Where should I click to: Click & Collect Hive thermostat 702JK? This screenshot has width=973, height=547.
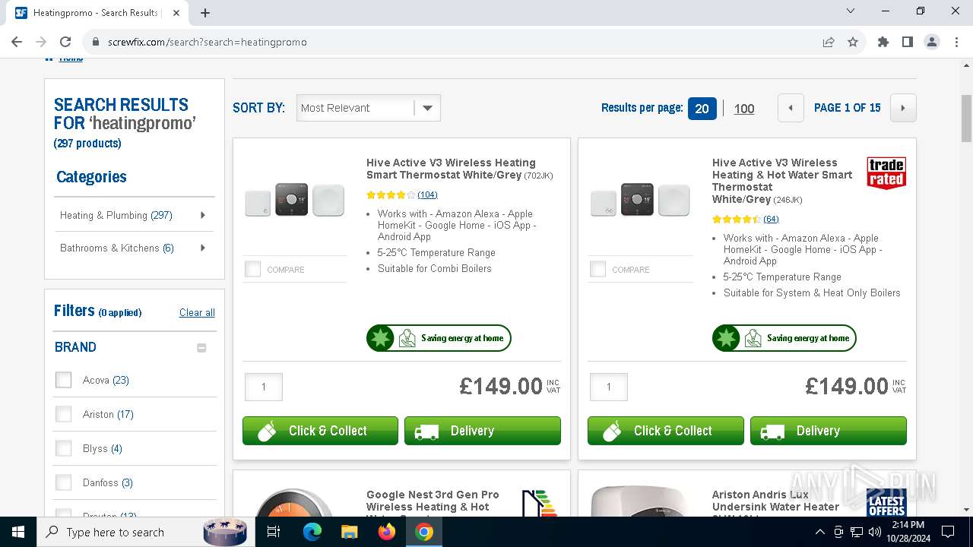click(x=320, y=431)
